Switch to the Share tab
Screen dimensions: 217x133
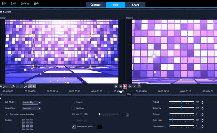coord(135,5)
